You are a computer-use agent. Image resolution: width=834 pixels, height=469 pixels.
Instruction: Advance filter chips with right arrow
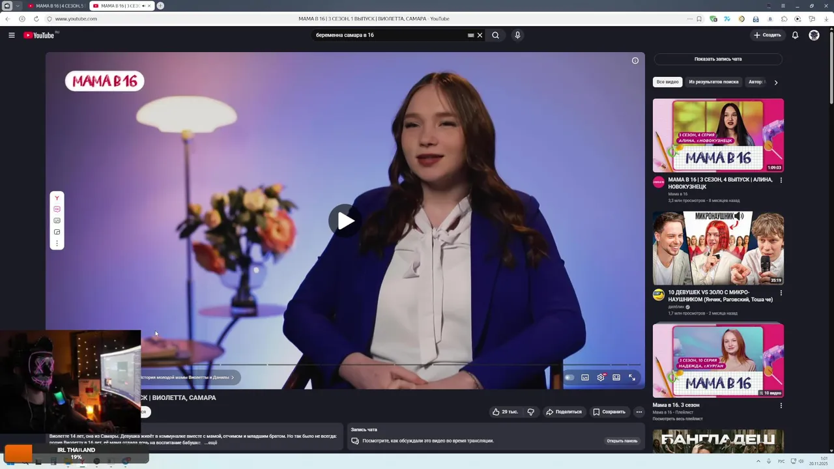(x=776, y=82)
